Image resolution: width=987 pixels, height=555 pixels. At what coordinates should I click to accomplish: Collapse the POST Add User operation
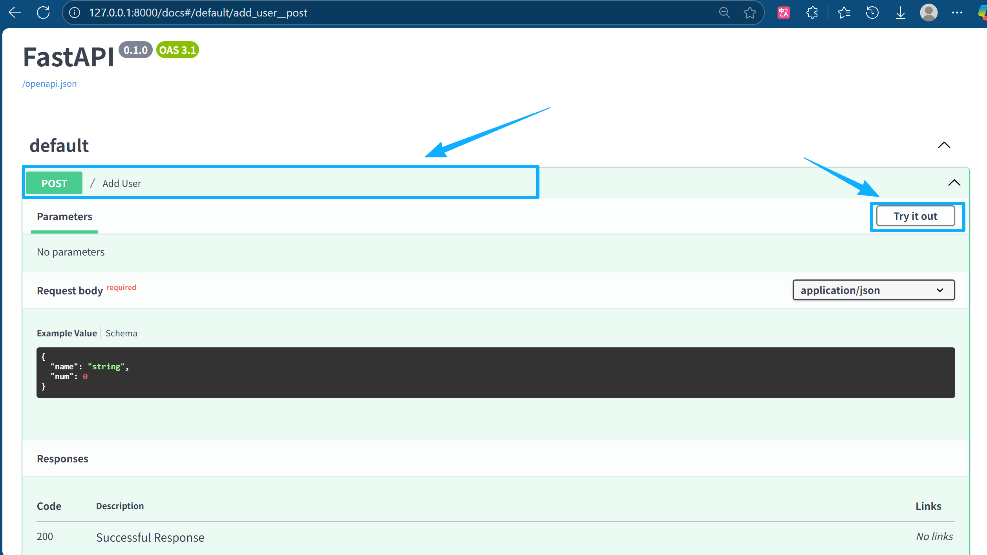[954, 183]
